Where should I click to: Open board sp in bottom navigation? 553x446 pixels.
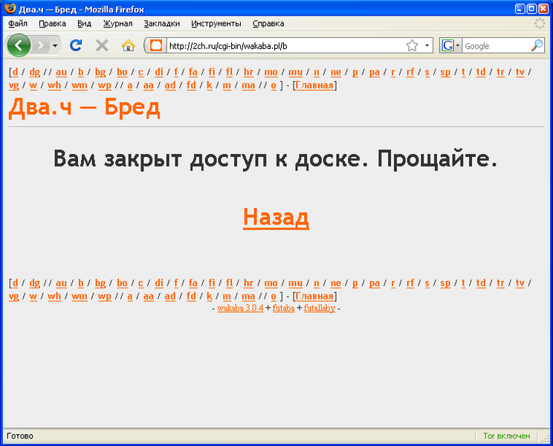pyautogui.click(x=445, y=282)
